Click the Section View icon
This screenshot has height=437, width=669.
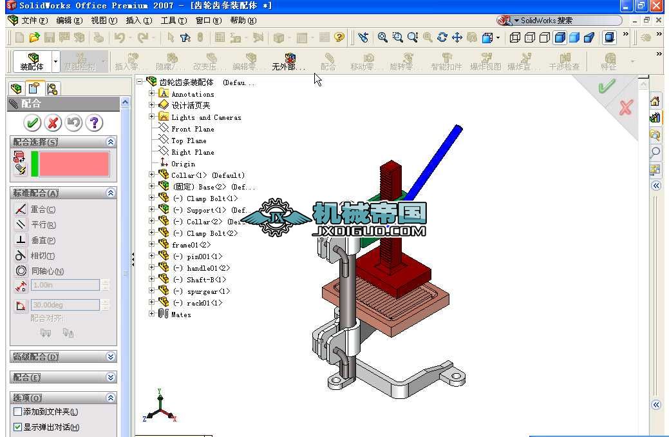tap(589, 37)
